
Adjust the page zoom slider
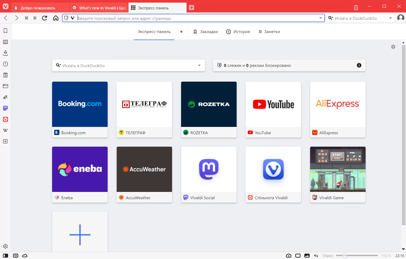[x=357, y=256]
